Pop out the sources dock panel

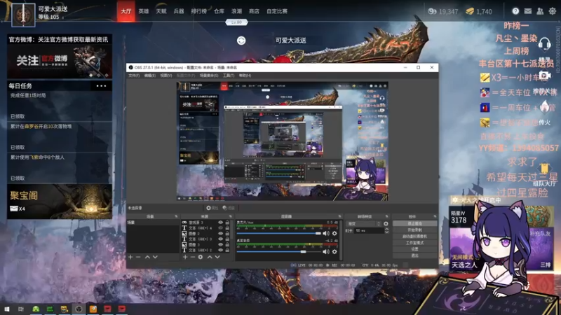[231, 216]
